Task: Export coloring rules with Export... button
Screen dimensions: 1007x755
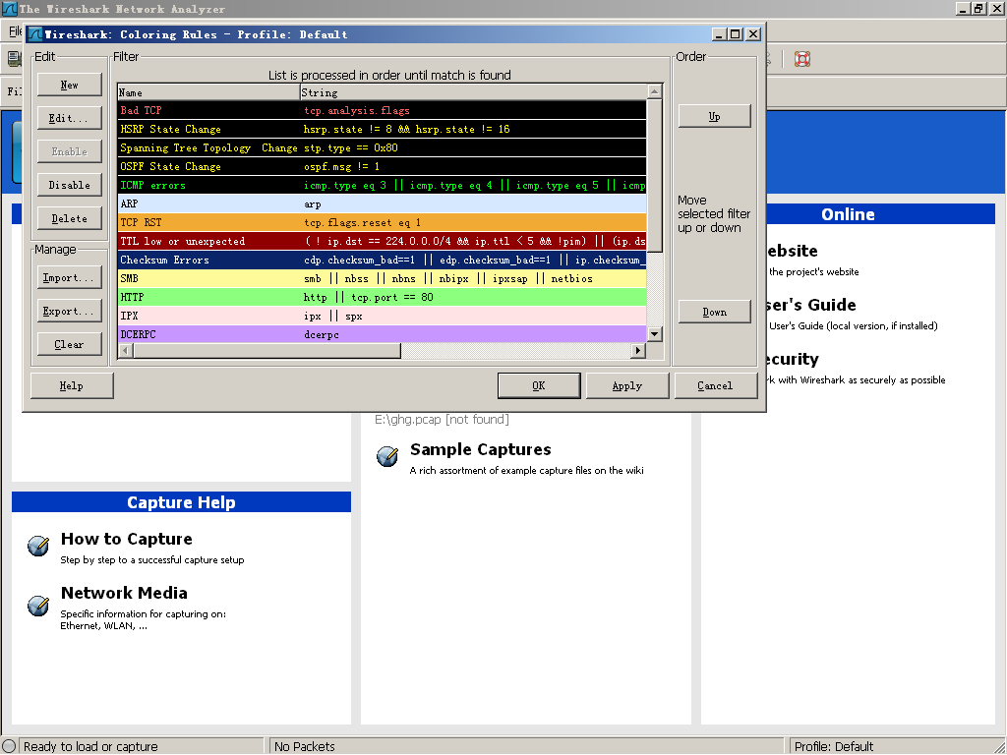Action: pos(70,311)
